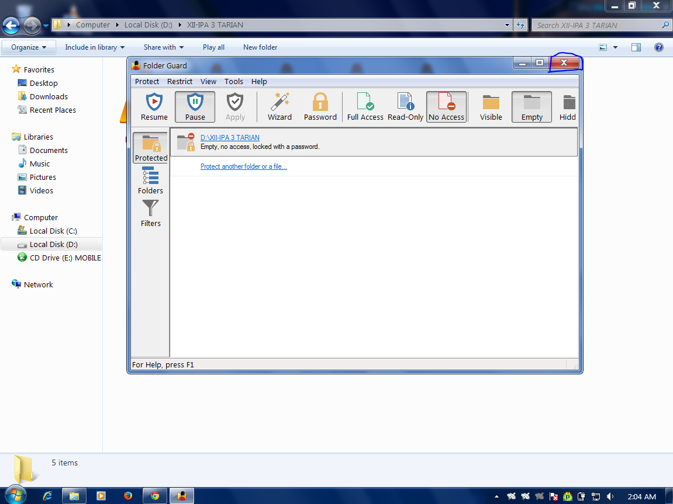Image resolution: width=673 pixels, height=504 pixels.
Task: Show hidden system tray icons
Action: pos(496,496)
